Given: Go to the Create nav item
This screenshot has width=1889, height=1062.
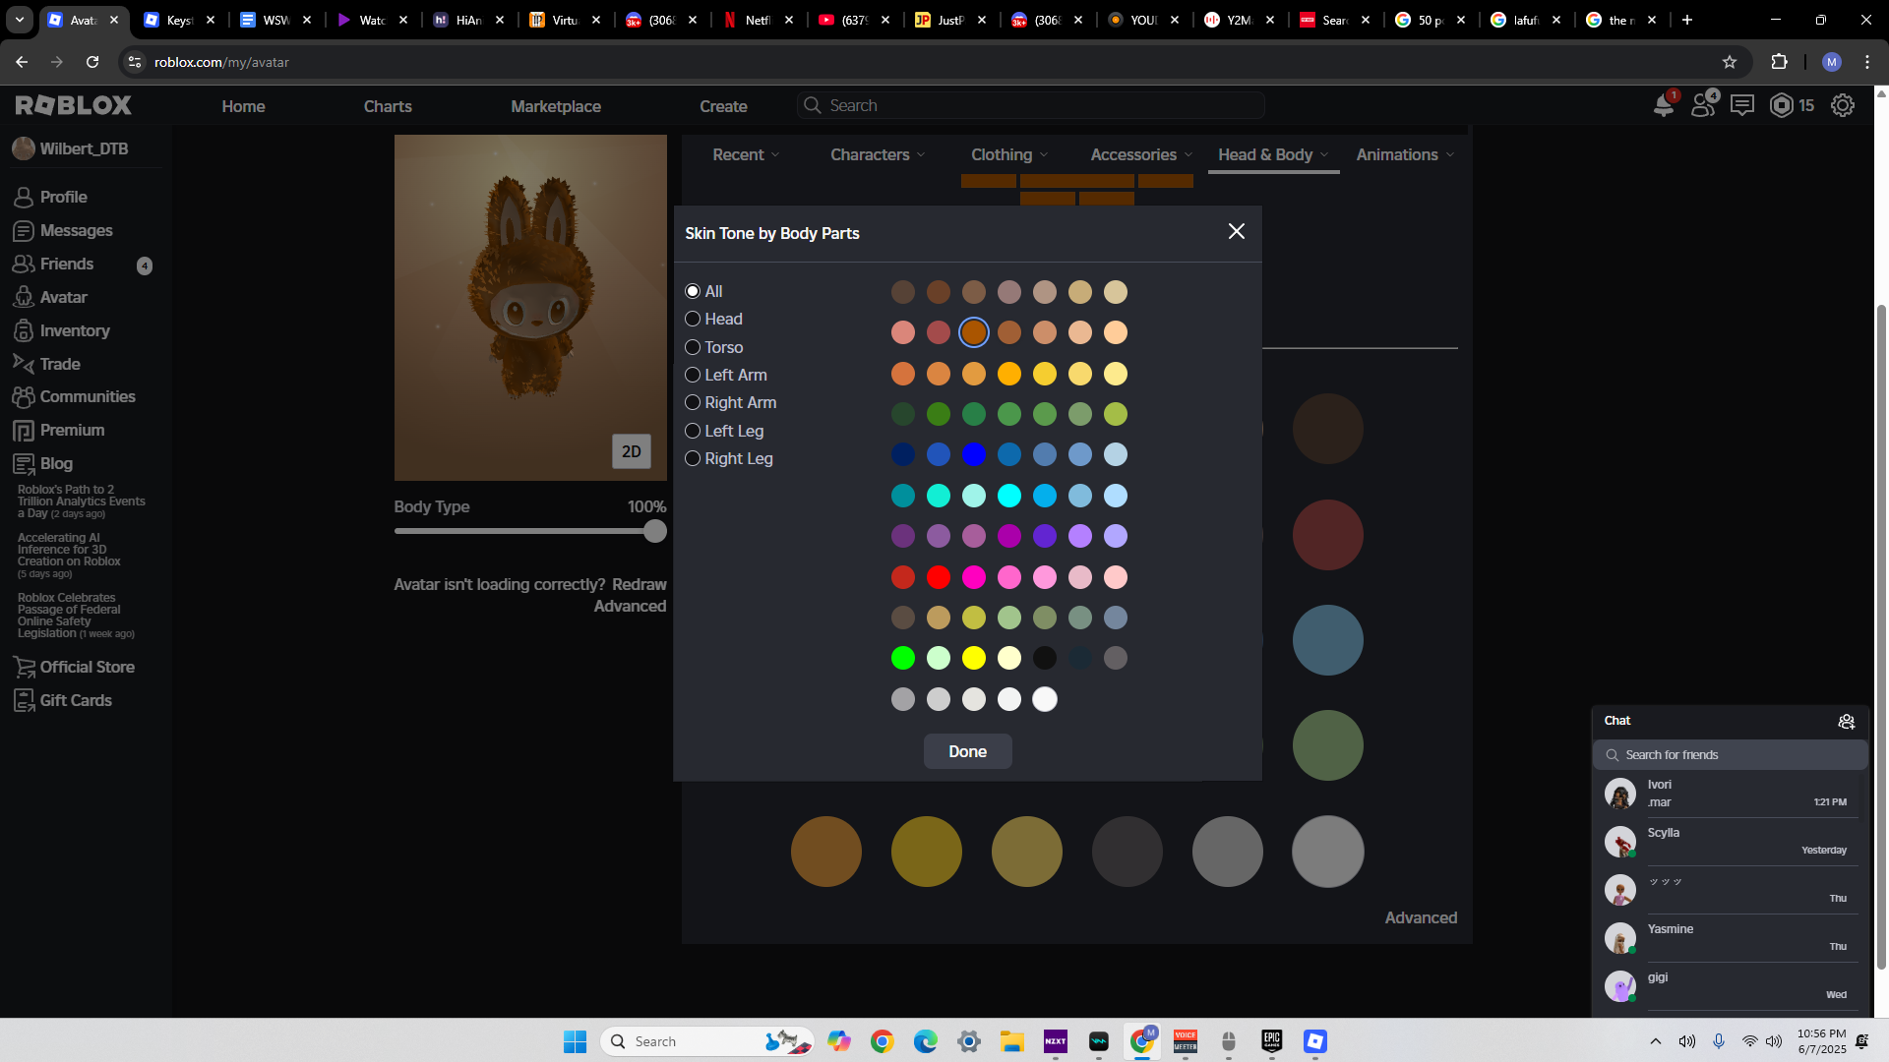Looking at the screenshot, I should point(723,106).
